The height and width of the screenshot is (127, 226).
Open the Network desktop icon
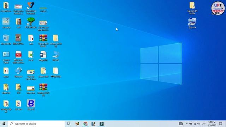click(18, 72)
